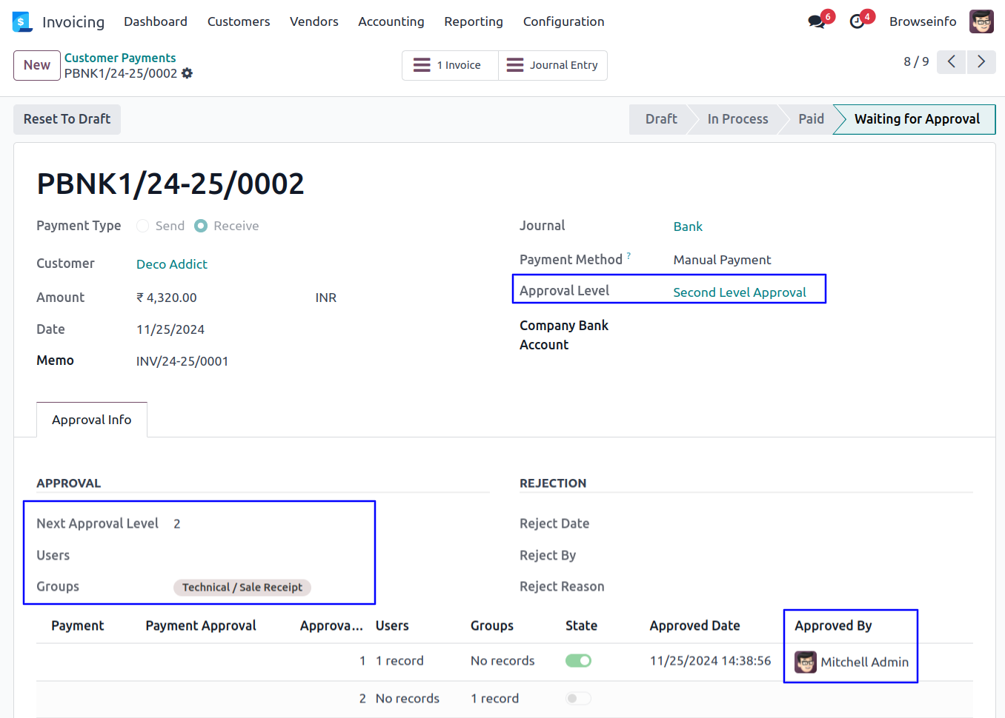
Task: Expand the Reporting menu
Action: click(x=473, y=21)
